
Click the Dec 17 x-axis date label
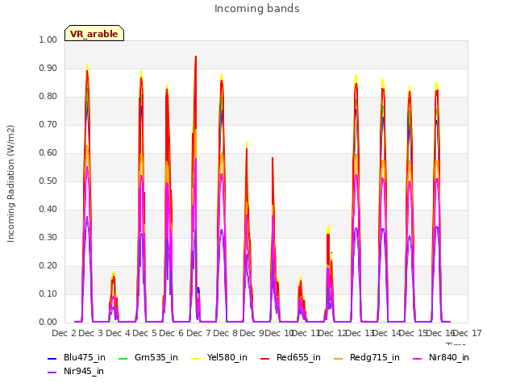point(468,333)
